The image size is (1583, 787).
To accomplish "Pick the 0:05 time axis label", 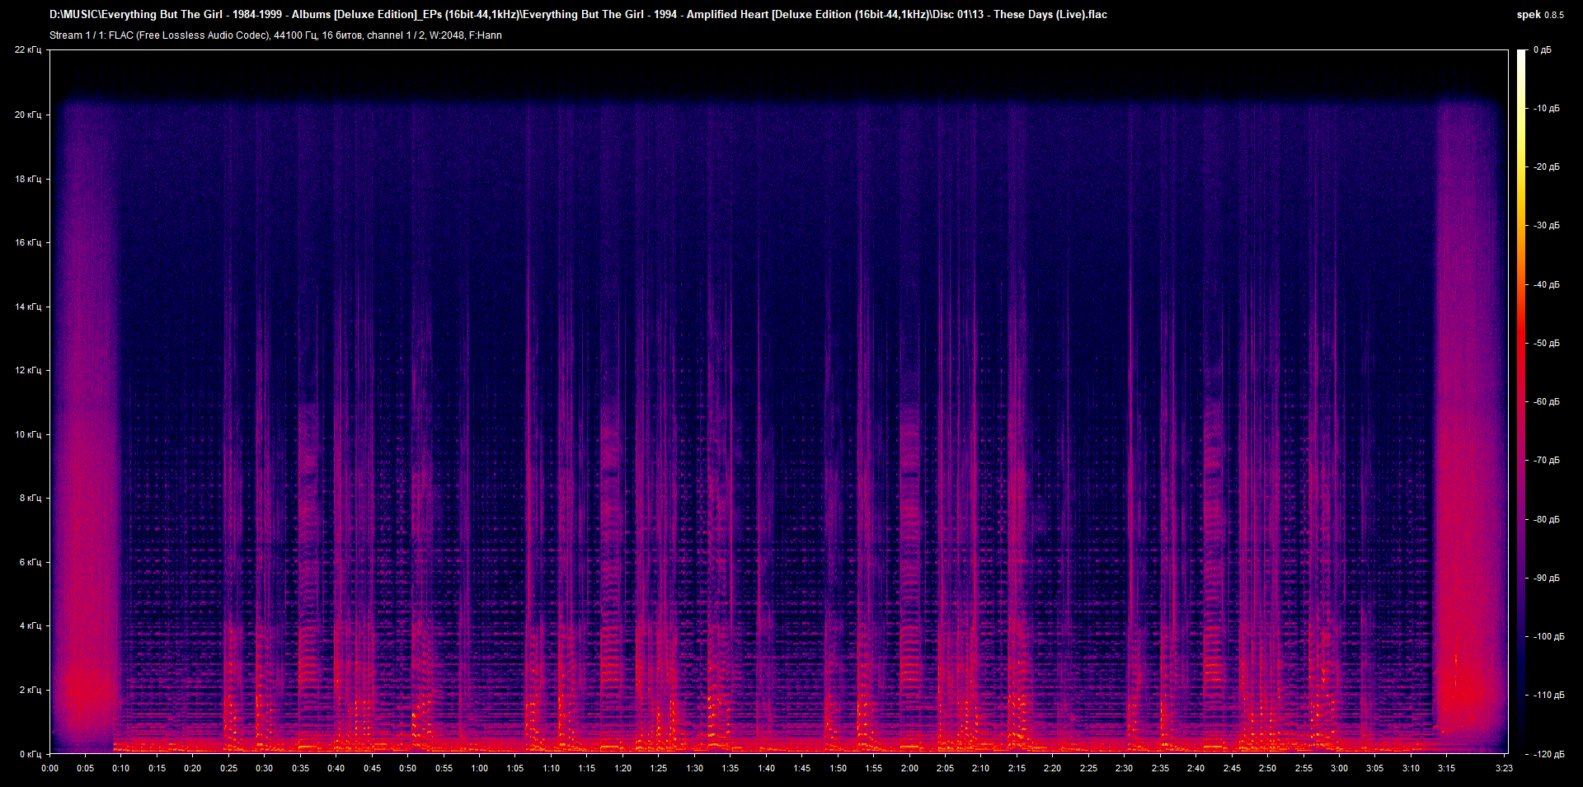I will point(86,768).
